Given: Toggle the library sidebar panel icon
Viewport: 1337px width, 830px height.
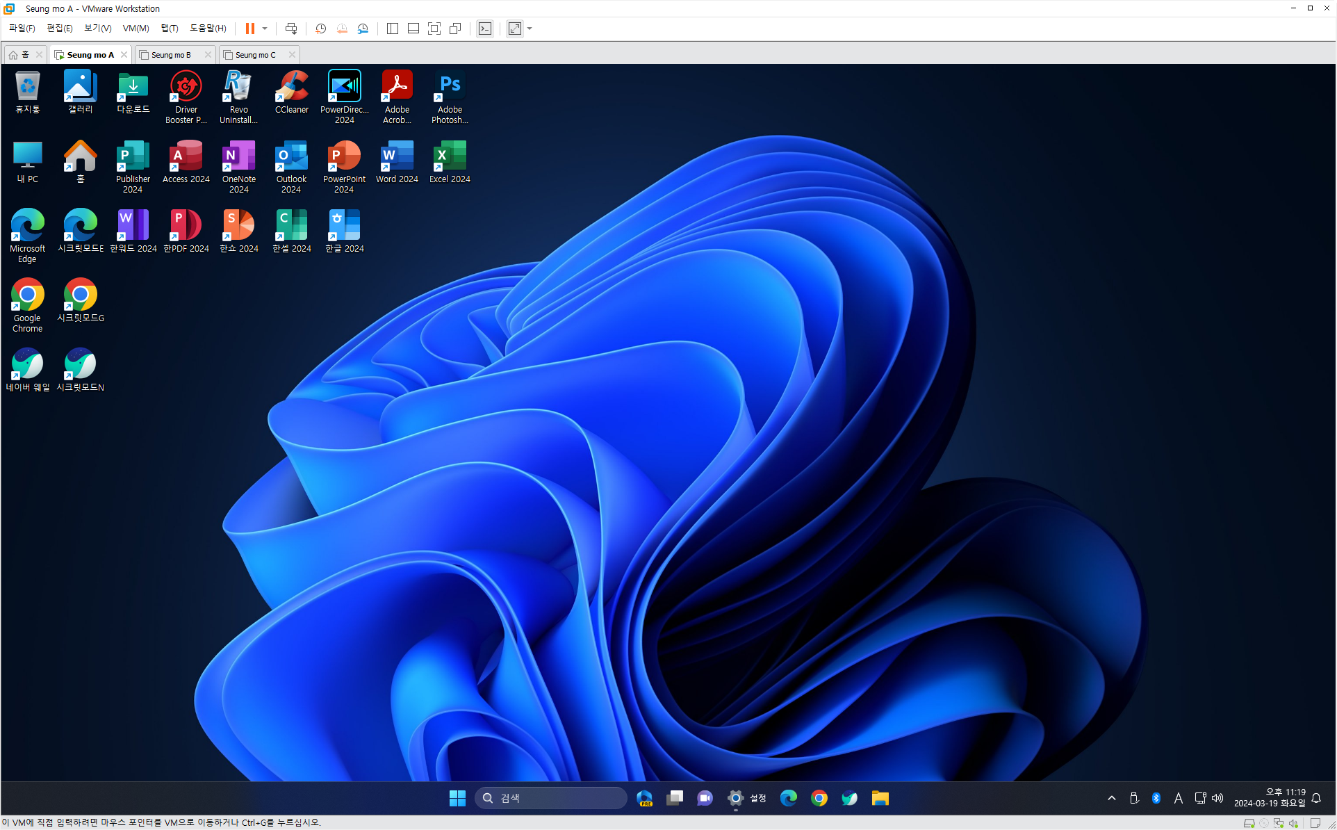Looking at the screenshot, I should [392, 29].
